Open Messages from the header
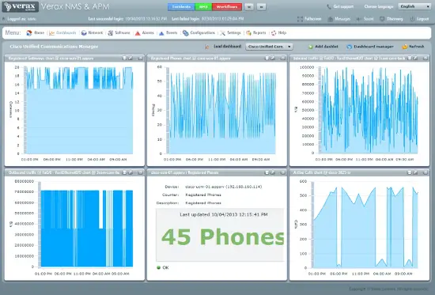This screenshot has height=295, width=435. point(339,19)
